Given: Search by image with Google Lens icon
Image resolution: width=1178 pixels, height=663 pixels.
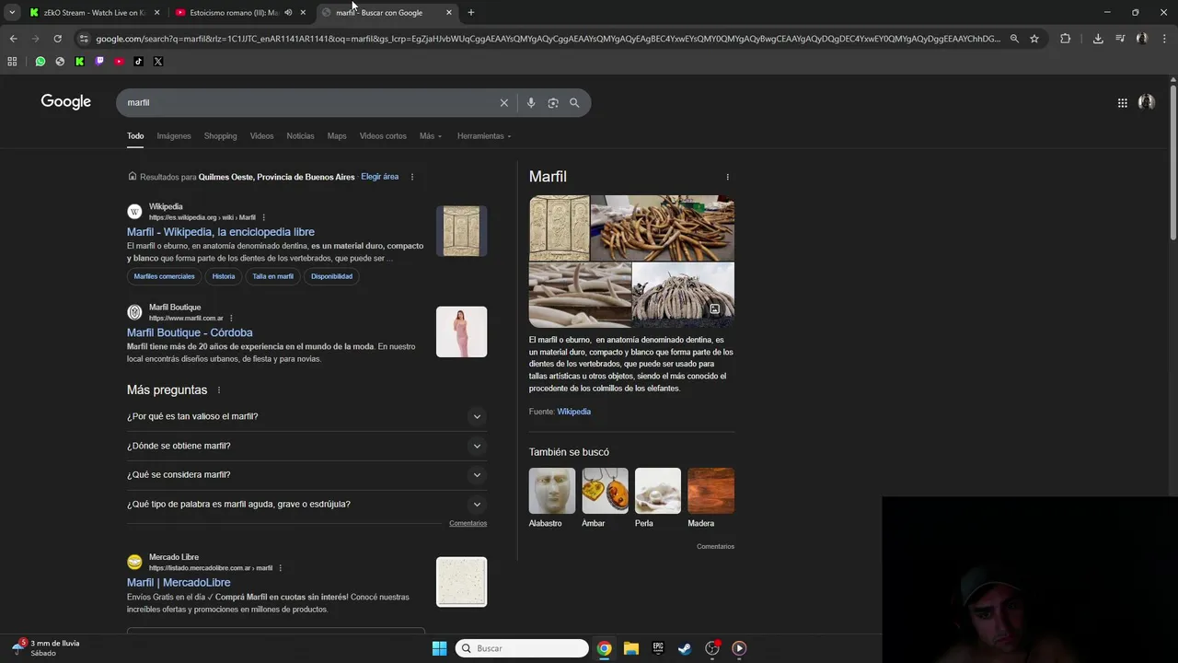Looking at the screenshot, I should pos(553,103).
